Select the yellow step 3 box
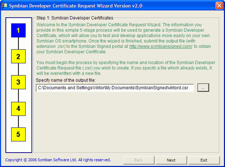225x167 pixels. (x=18, y=82)
